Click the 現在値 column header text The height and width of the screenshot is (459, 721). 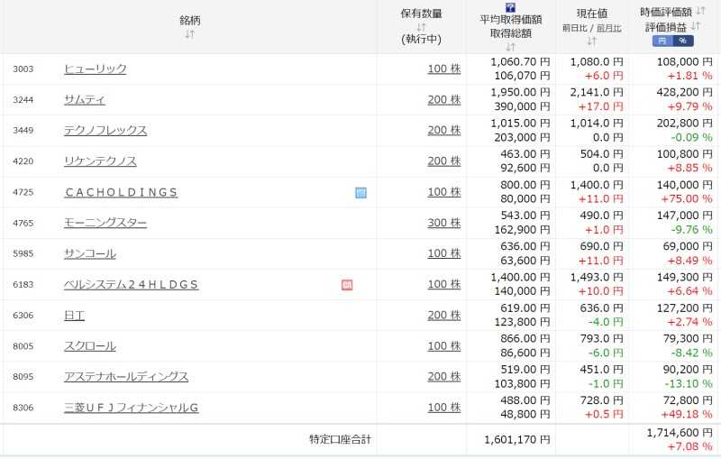pos(592,14)
